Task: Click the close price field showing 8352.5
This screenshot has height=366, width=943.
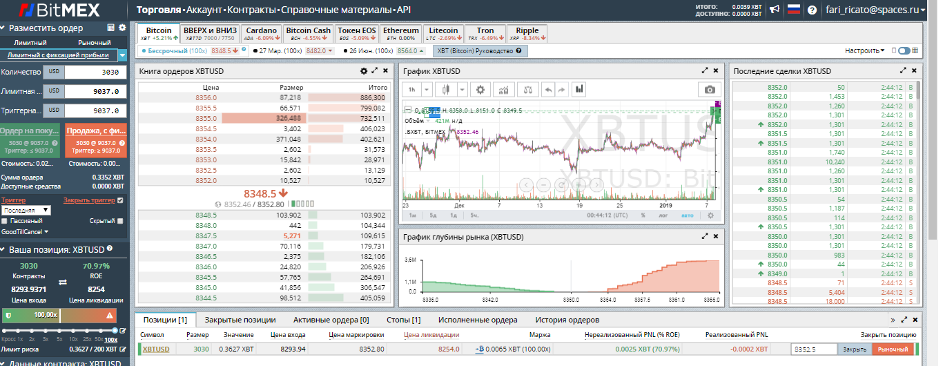Action: pos(814,349)
